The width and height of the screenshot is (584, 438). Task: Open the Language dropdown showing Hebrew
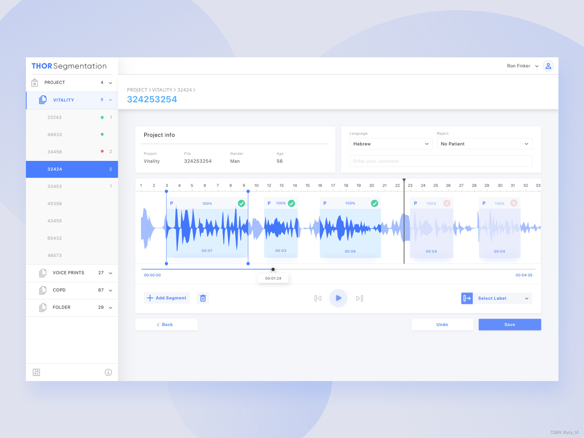pyautogui.click(x=391, y=144)
